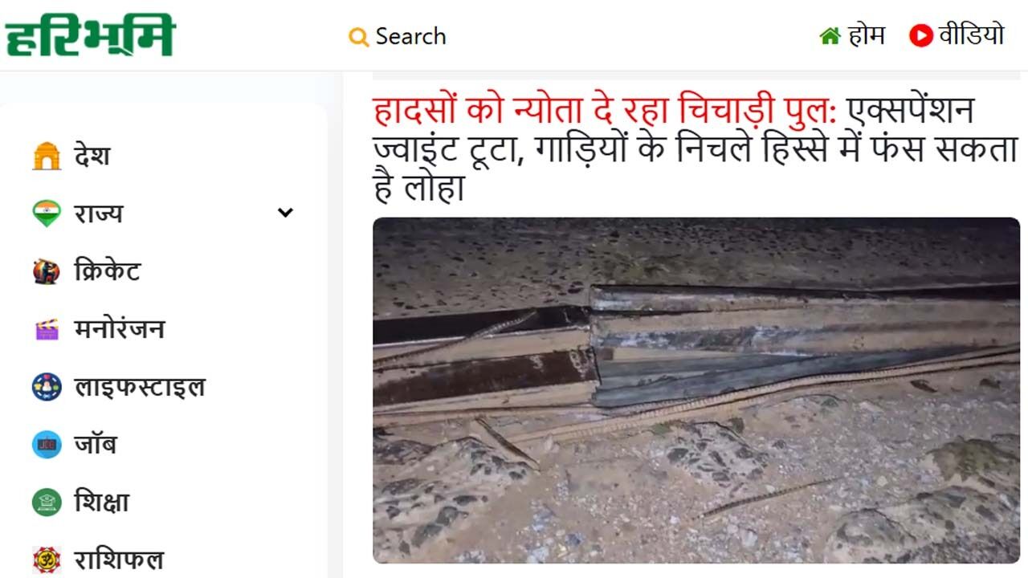Click the लाइफस्टाइल icon in sidebar
The height and width of the screenshot is (578, 1028).
[x=47, y=387]
